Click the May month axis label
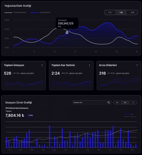 pyautogui.click(x=54, y=150)
